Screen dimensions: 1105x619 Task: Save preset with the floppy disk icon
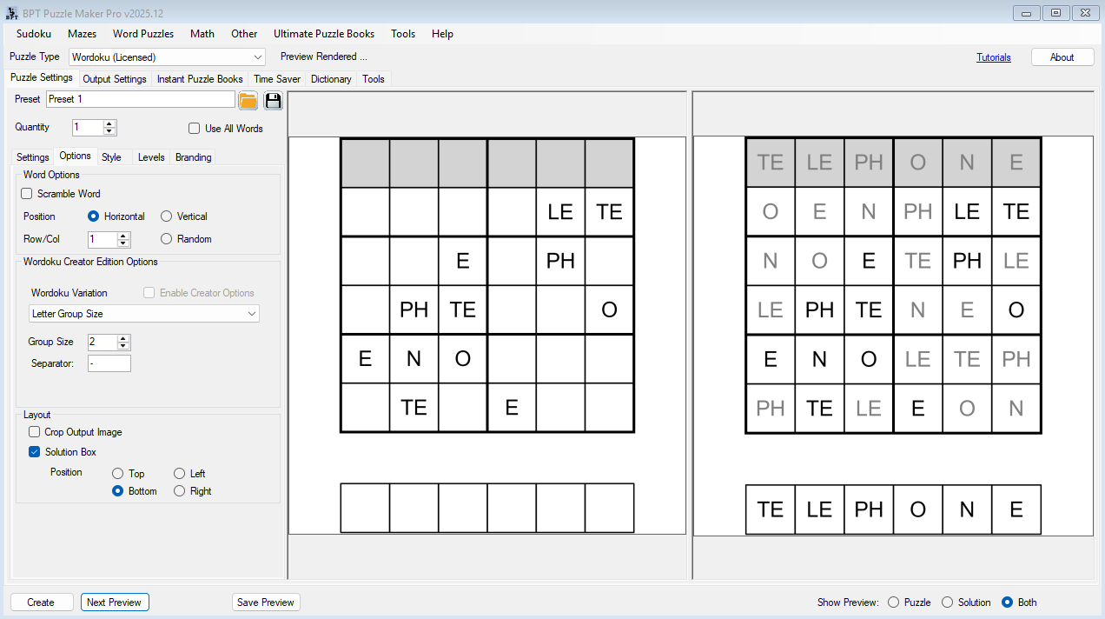click(273, 101)
